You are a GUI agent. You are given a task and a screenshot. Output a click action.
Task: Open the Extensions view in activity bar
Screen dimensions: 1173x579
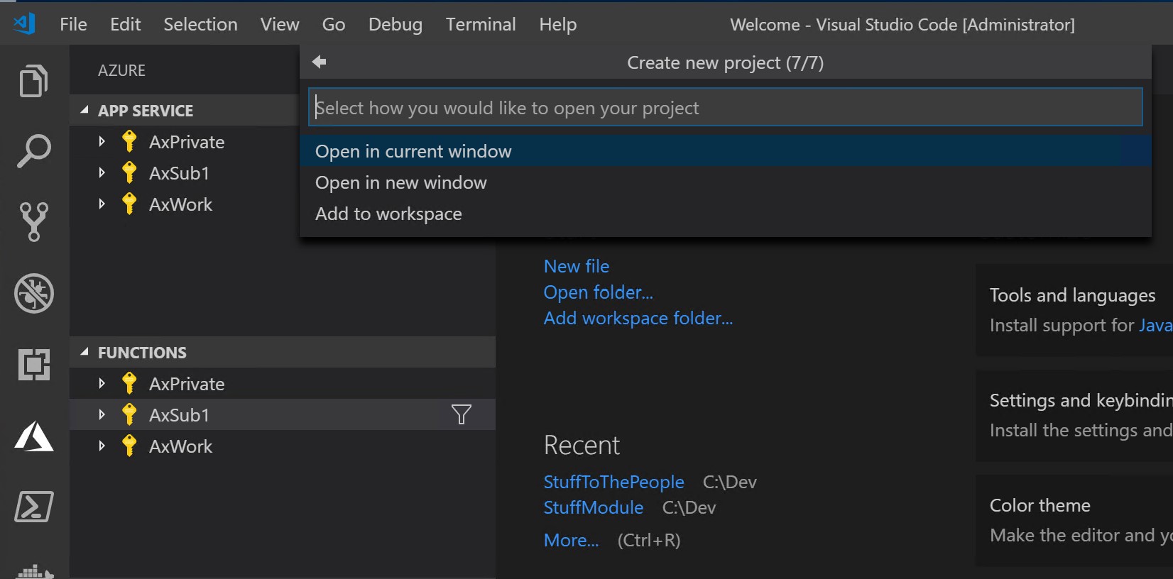(33, 364)
